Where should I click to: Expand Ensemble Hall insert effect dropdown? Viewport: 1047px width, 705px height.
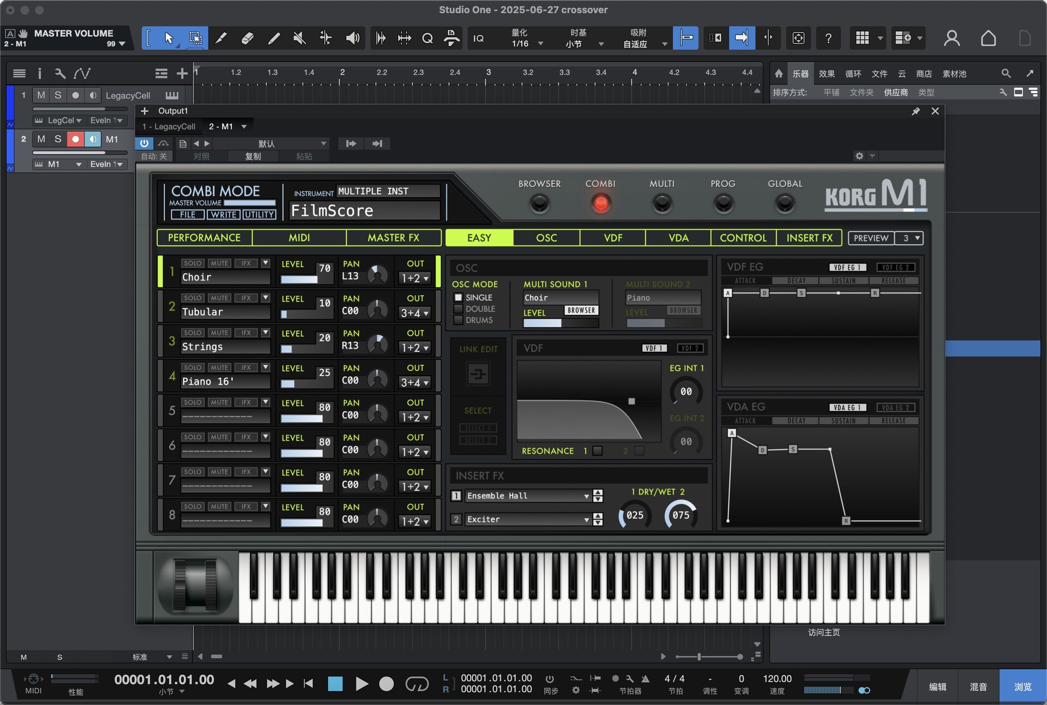[586, 496]
